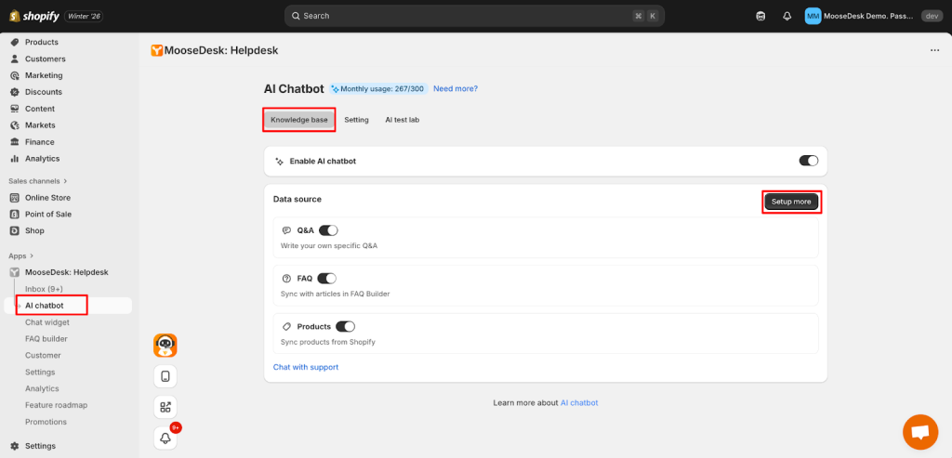952x458 pixels.
Task: Open the orange chat bubble launcher
Action: tap(919, 432)
